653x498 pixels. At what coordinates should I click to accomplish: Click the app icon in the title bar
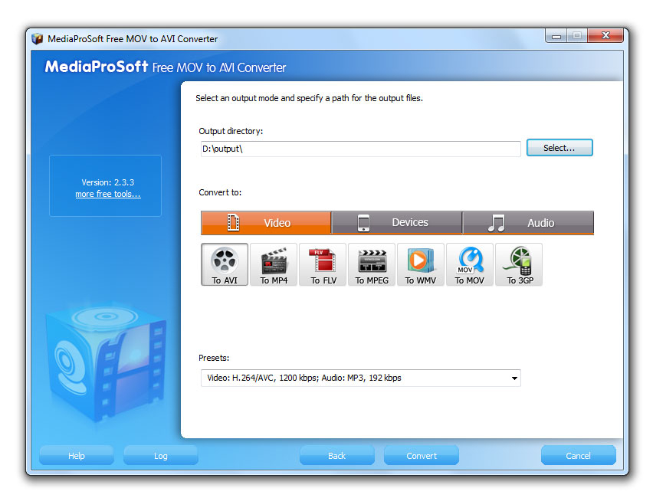(38, 39)
